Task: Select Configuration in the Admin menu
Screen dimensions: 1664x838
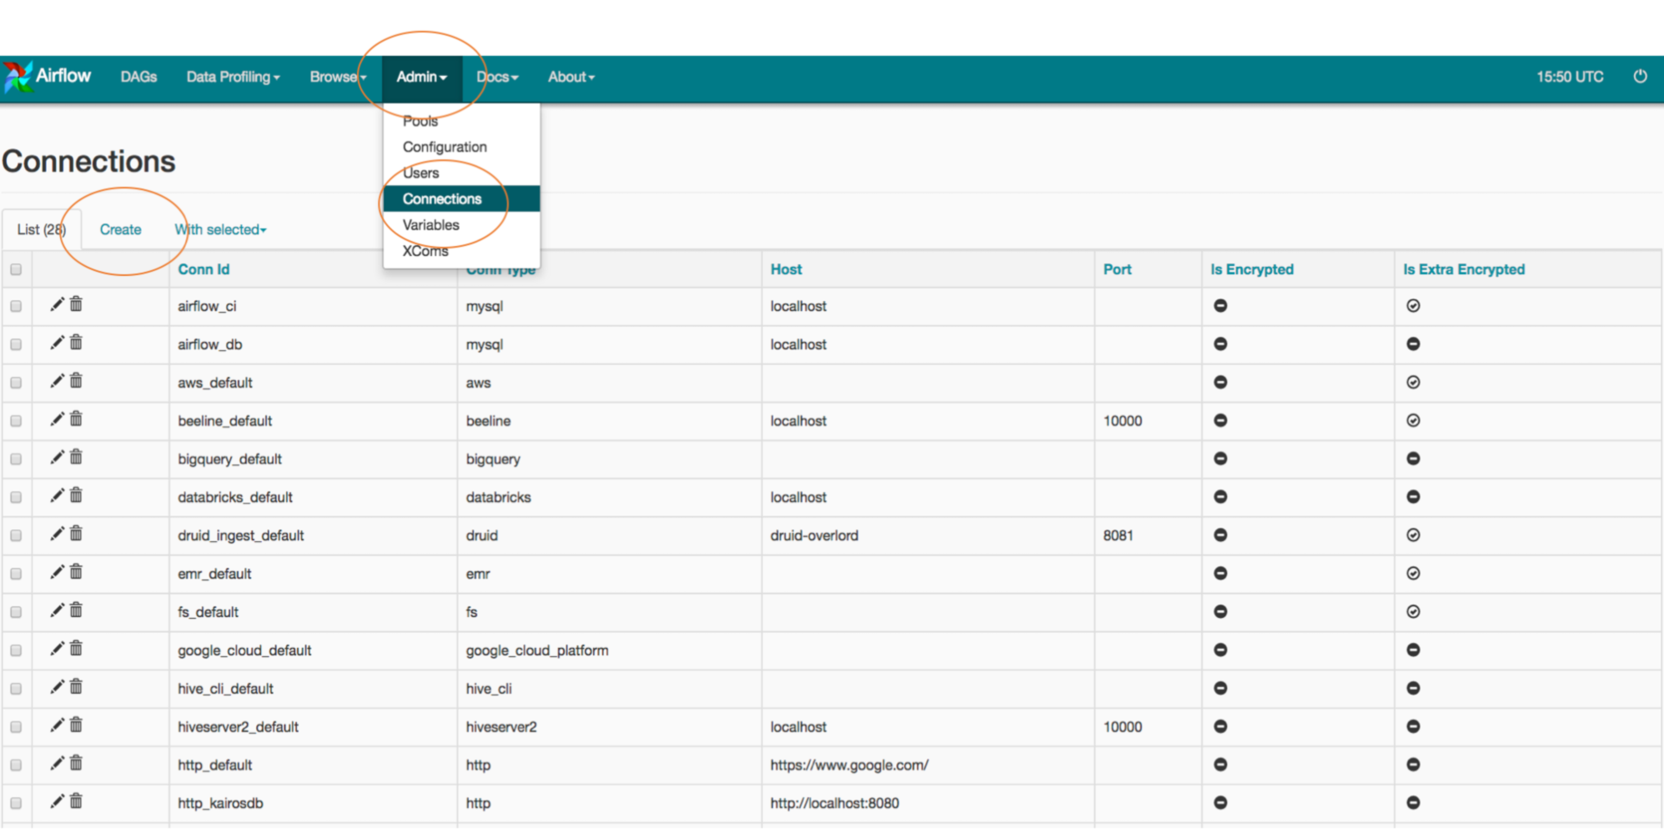Action: [445, 147]
